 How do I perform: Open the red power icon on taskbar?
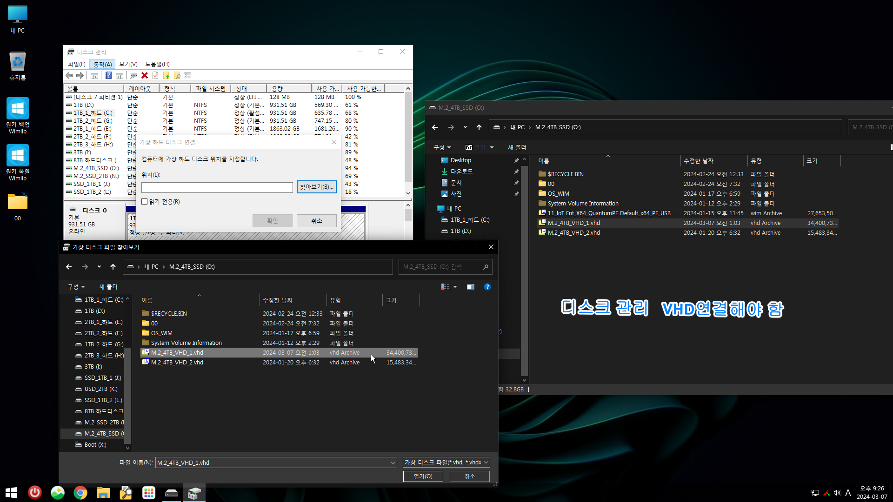click(x=35, y=492)
